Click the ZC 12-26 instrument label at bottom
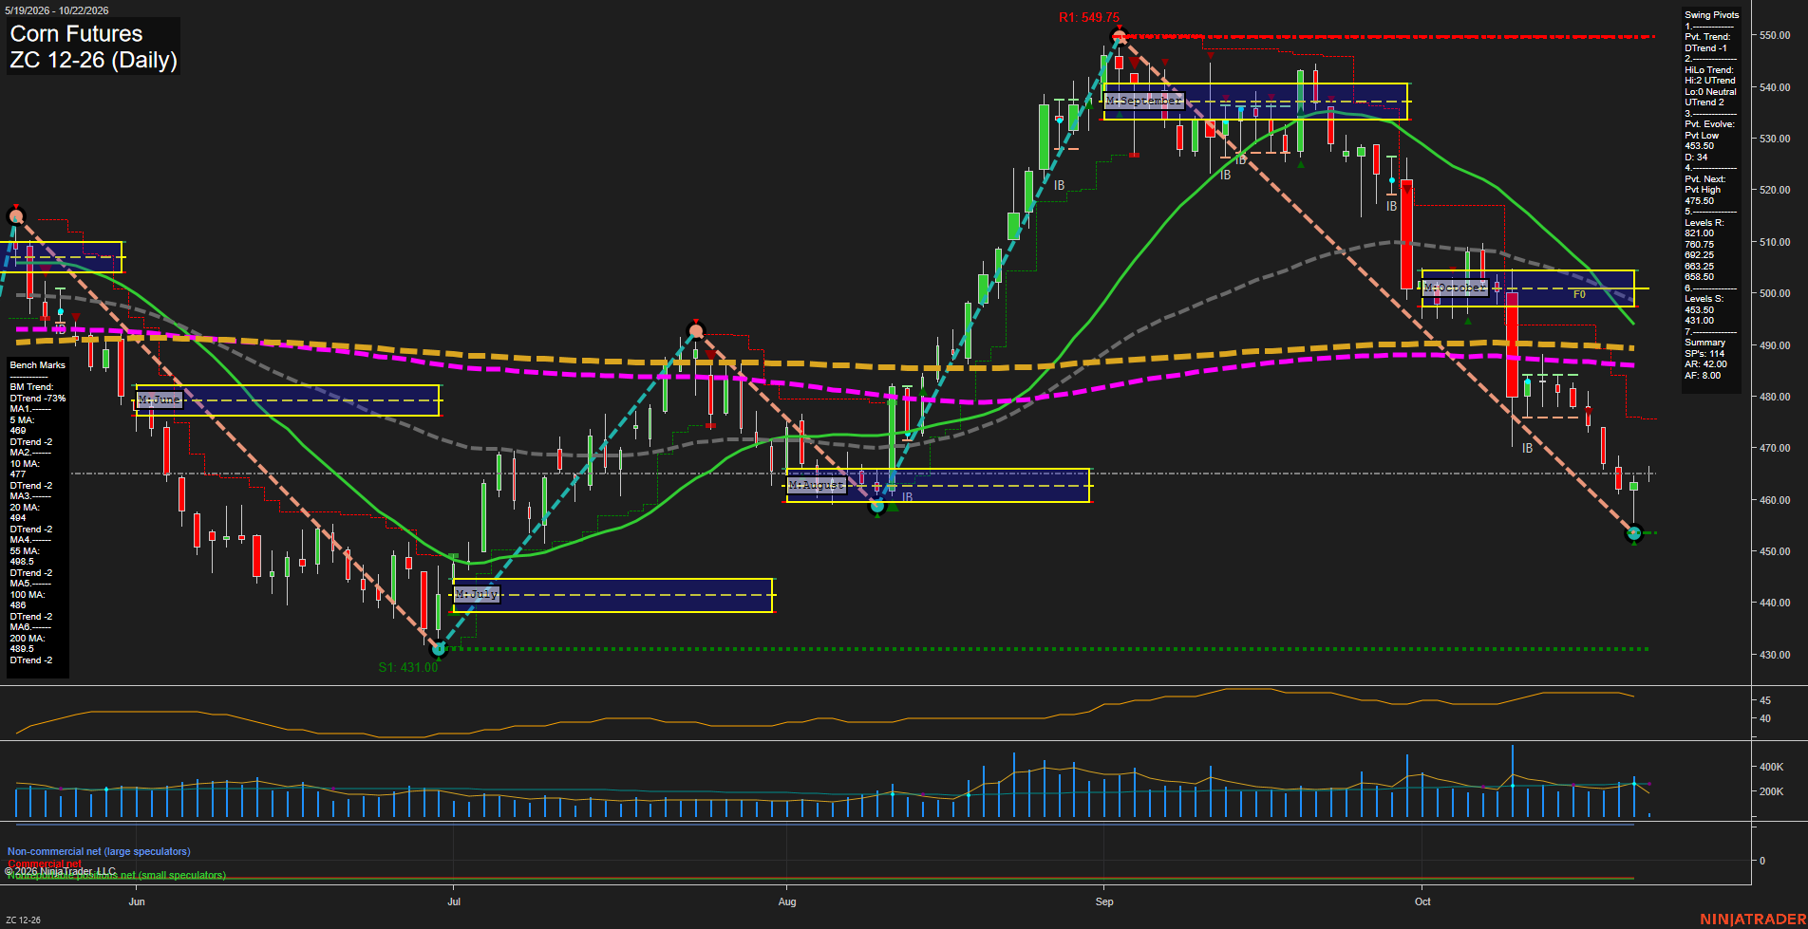 23,920
